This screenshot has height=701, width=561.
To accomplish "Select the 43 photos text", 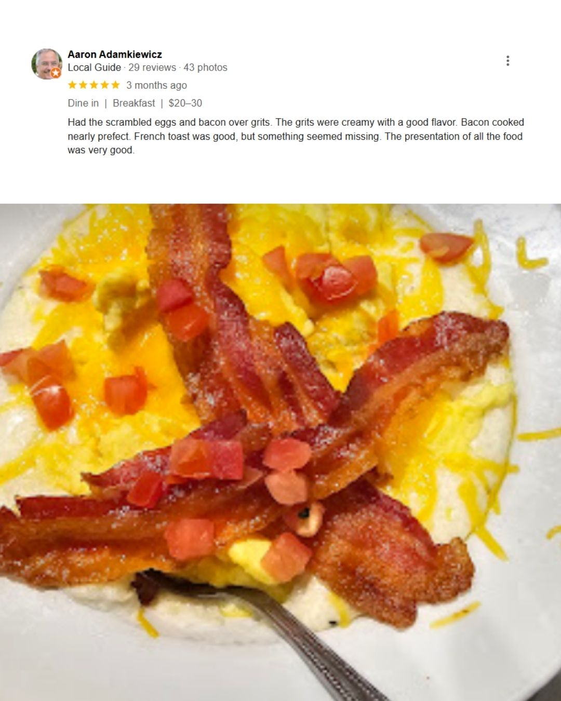I will (205, 68).
